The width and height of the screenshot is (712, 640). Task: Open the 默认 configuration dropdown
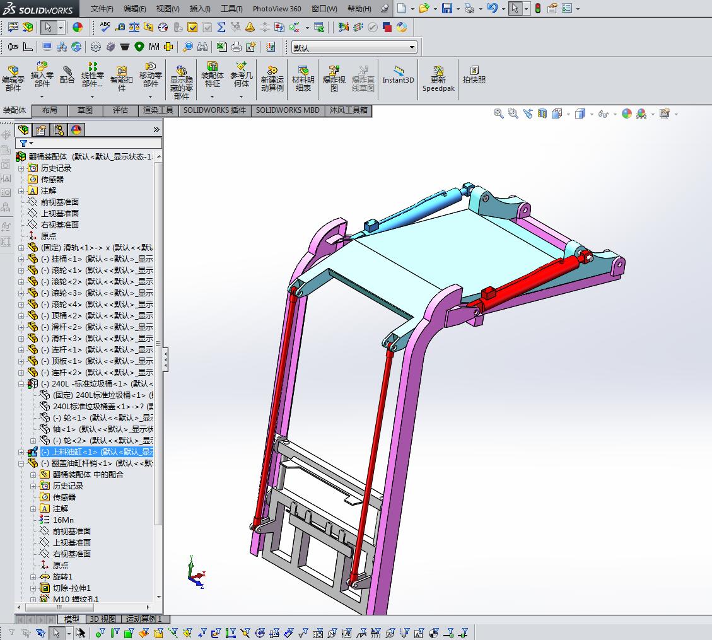click(412, 47)
